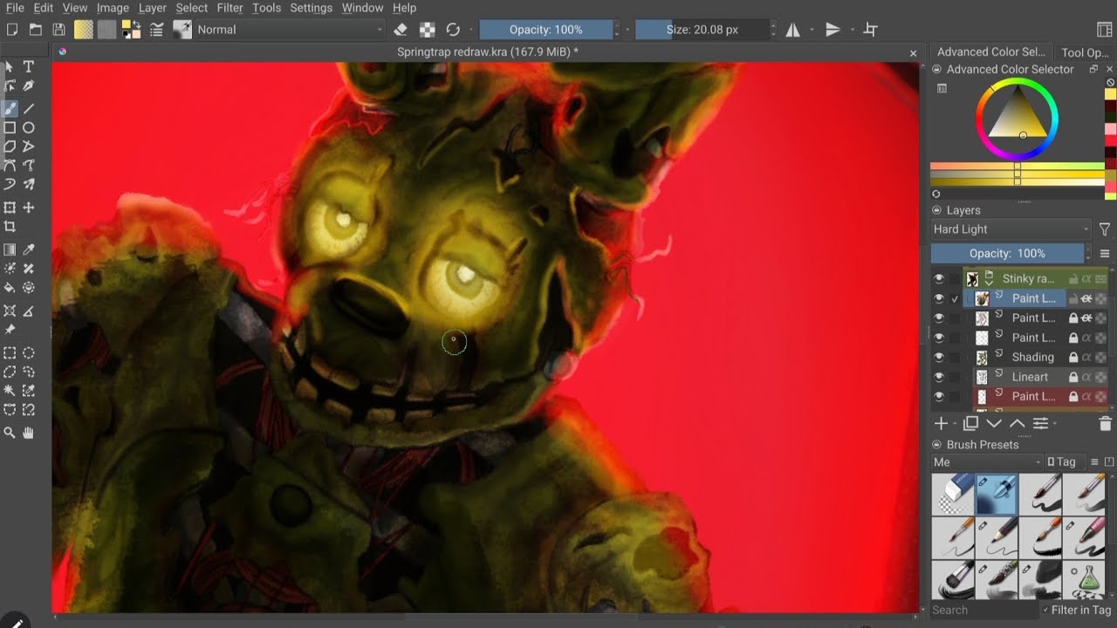Screen dimensions: 1117x628
Task: Toggle preserve alpha in the toolbar
Action: coord(428,30)
